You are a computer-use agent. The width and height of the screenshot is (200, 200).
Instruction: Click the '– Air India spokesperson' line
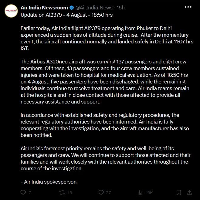pos(49,182)
